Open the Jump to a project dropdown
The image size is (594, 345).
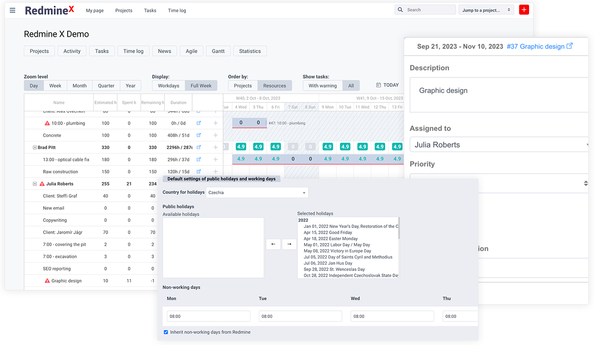pyautogui.click(x=486, y=9)
